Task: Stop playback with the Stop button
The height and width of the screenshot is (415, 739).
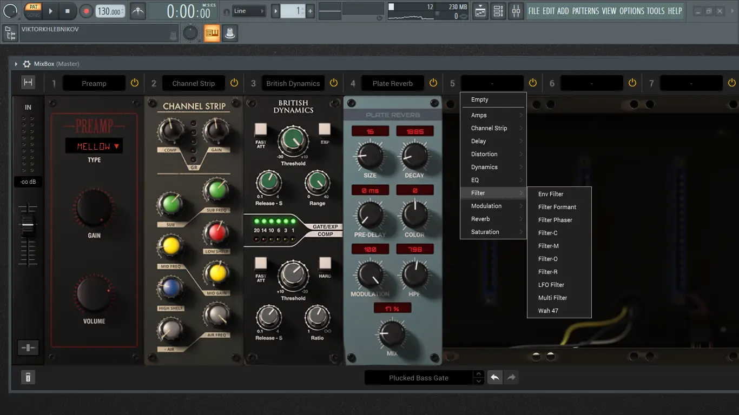Action: [x=68, y=11]
